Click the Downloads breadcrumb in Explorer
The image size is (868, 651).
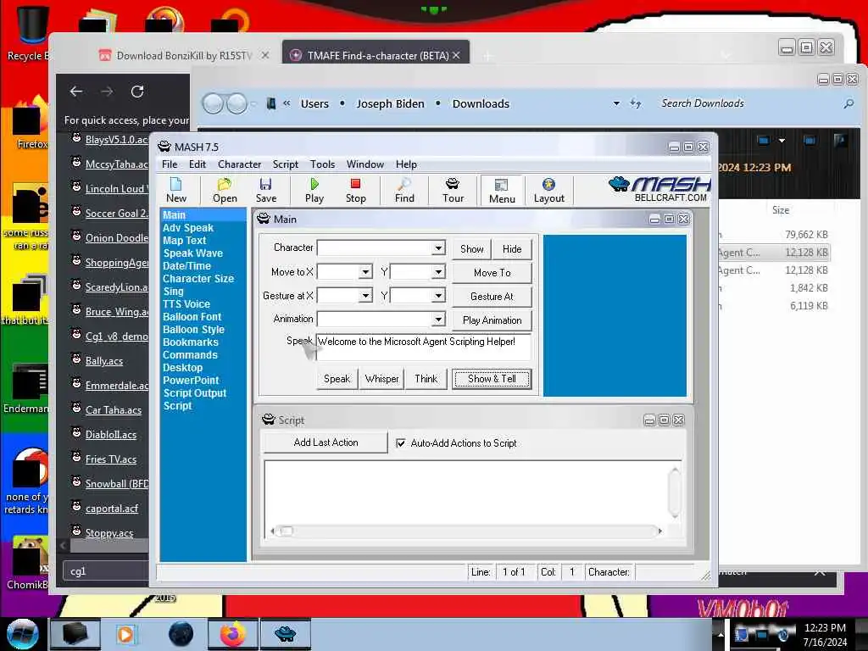pos(481,103)
